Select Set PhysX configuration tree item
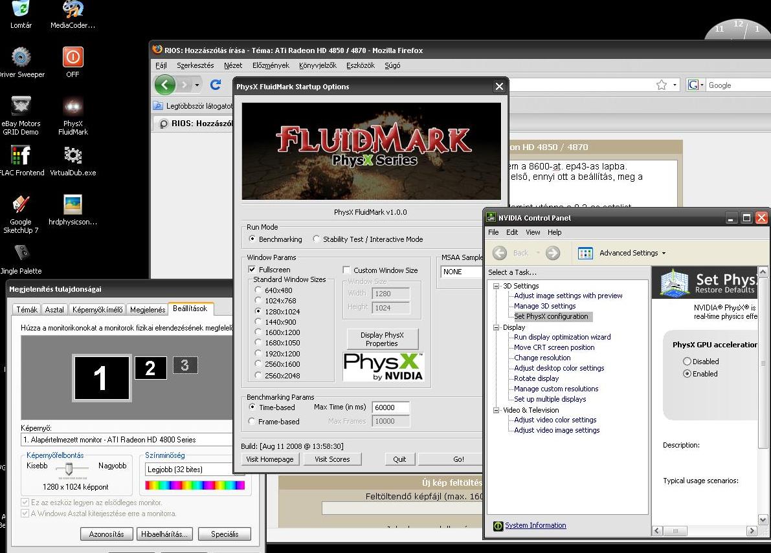Viewport: 771px width, 553px height. click(551, 316)
